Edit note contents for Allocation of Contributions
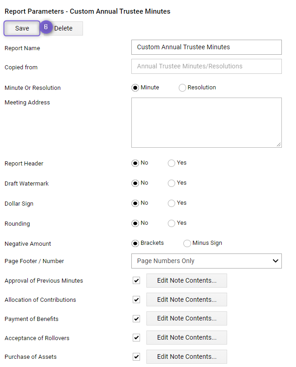 187,300
